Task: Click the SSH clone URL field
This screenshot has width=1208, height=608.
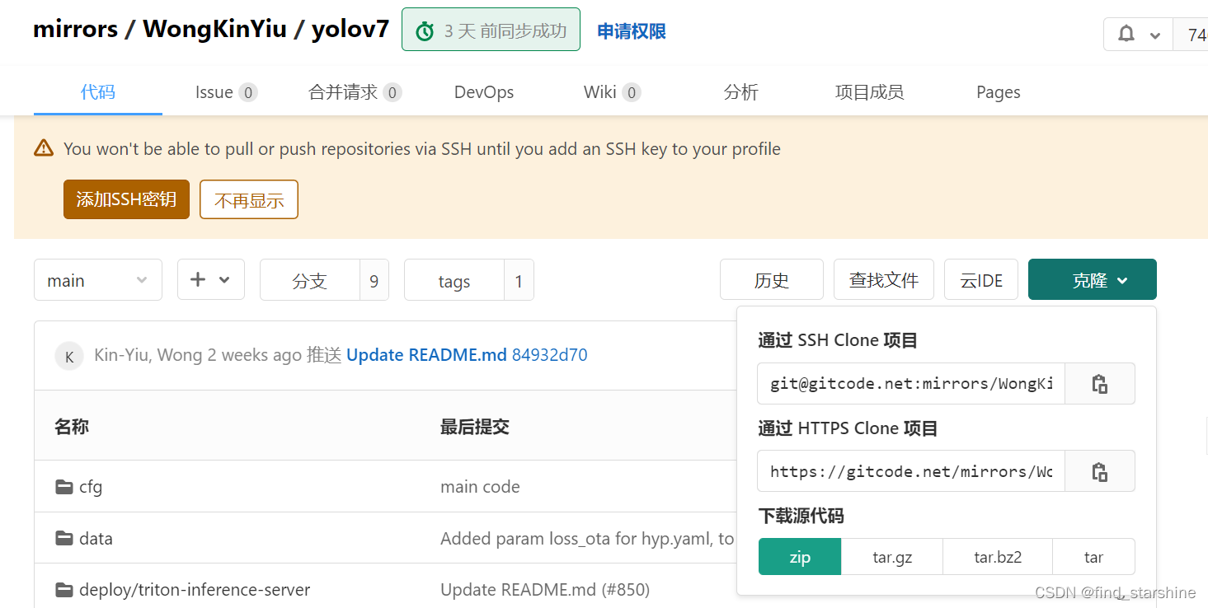Action: 911,384
